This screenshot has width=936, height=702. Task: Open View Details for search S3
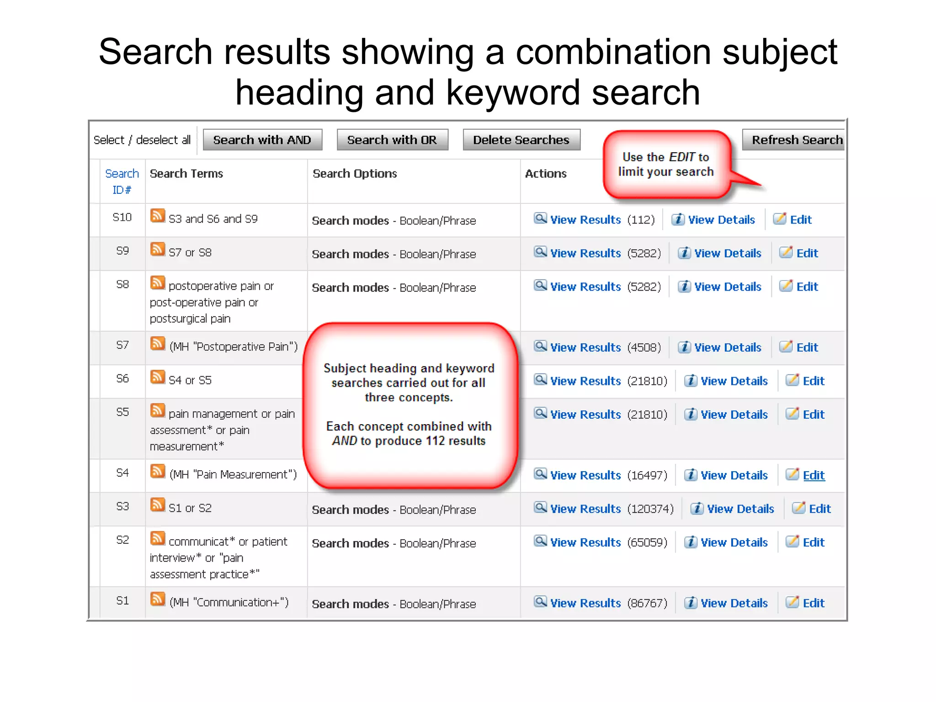click(740, 509)
